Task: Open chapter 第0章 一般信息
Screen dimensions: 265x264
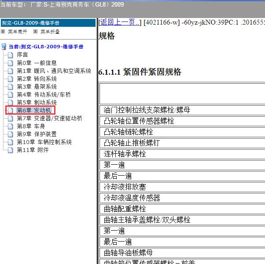Action: pyautogui.click(x=37, y=63)
